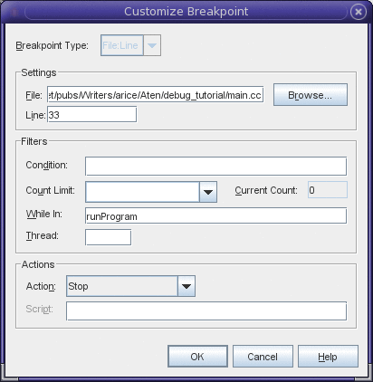Click the Customize Breakpoint title bar

point(186,12)
